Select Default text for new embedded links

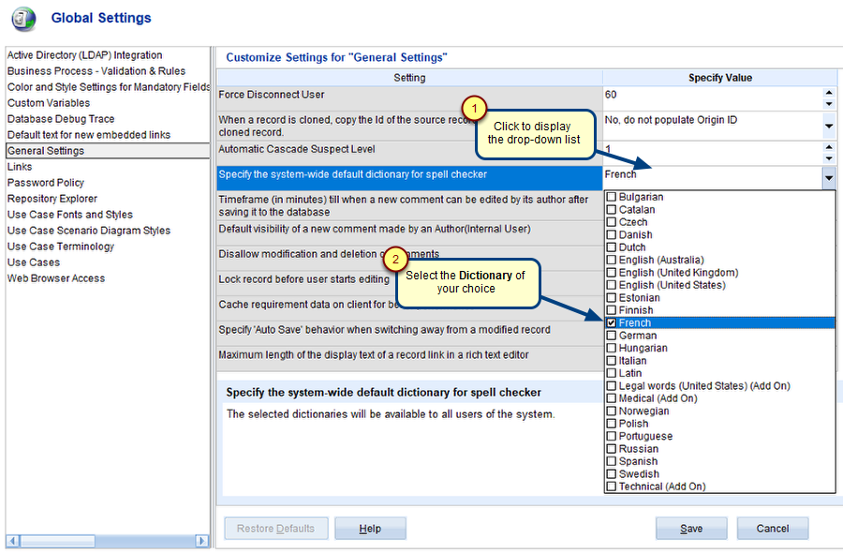[x=89, y=135]
